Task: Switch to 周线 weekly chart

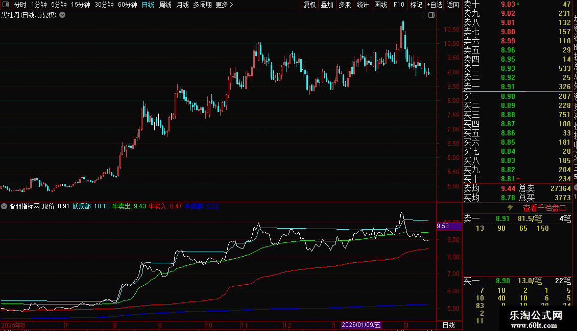Action: pos(165,5)
